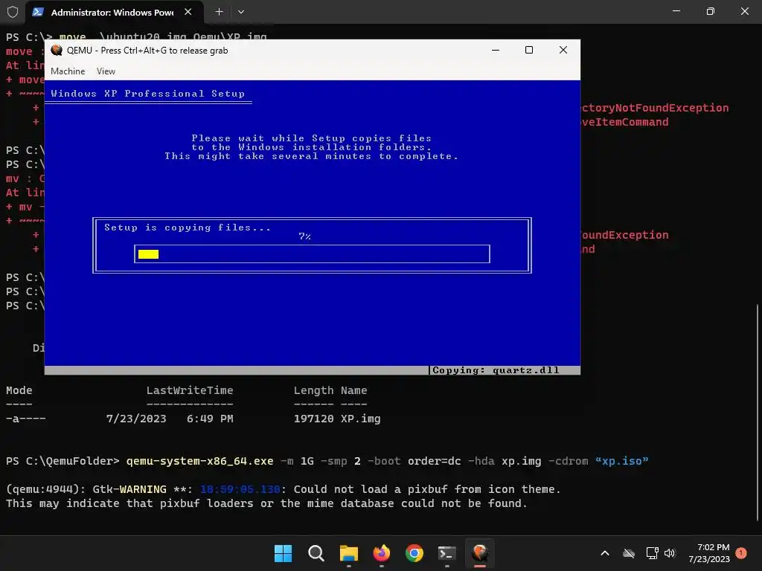Minimize the QEMU window
The image size is (762, 571).
(x=496, y=50)
